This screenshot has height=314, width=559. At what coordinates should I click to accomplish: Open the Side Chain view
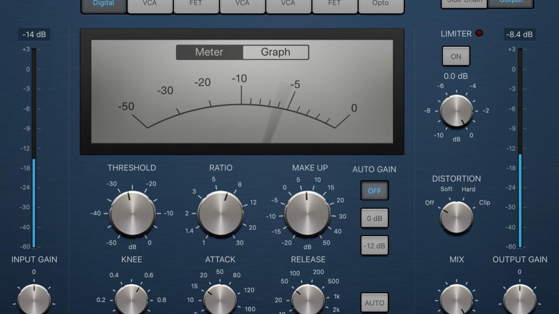point(464,3)
